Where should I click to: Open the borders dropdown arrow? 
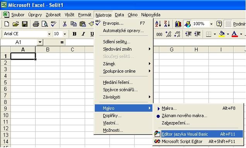tap(215, 34)
